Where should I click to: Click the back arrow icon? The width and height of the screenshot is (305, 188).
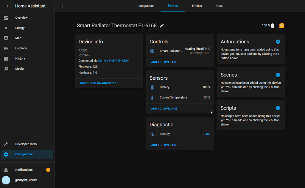(x=63, y=6)
